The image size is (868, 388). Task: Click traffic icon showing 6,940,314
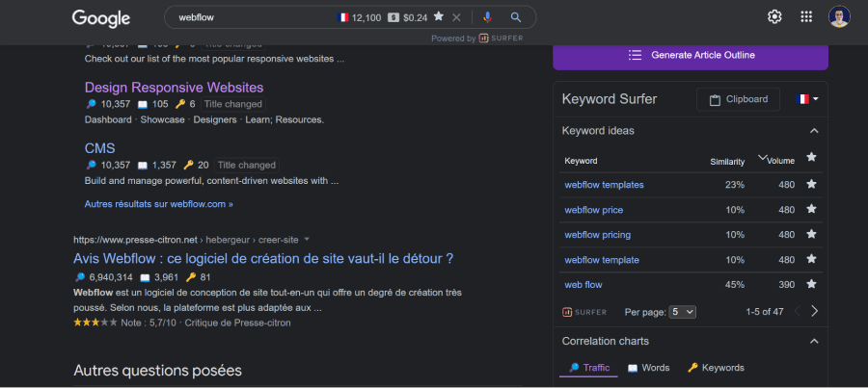point(79,277)
